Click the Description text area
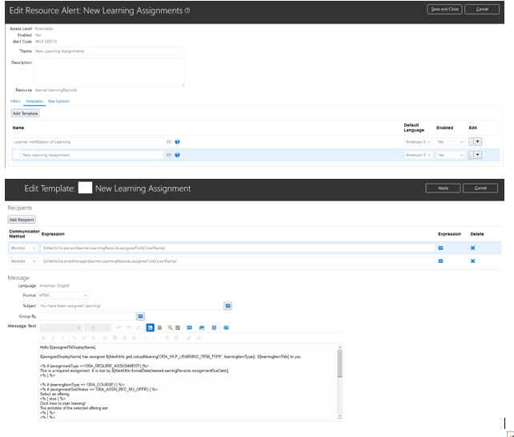The image size is (514, 437). [109, 72]
